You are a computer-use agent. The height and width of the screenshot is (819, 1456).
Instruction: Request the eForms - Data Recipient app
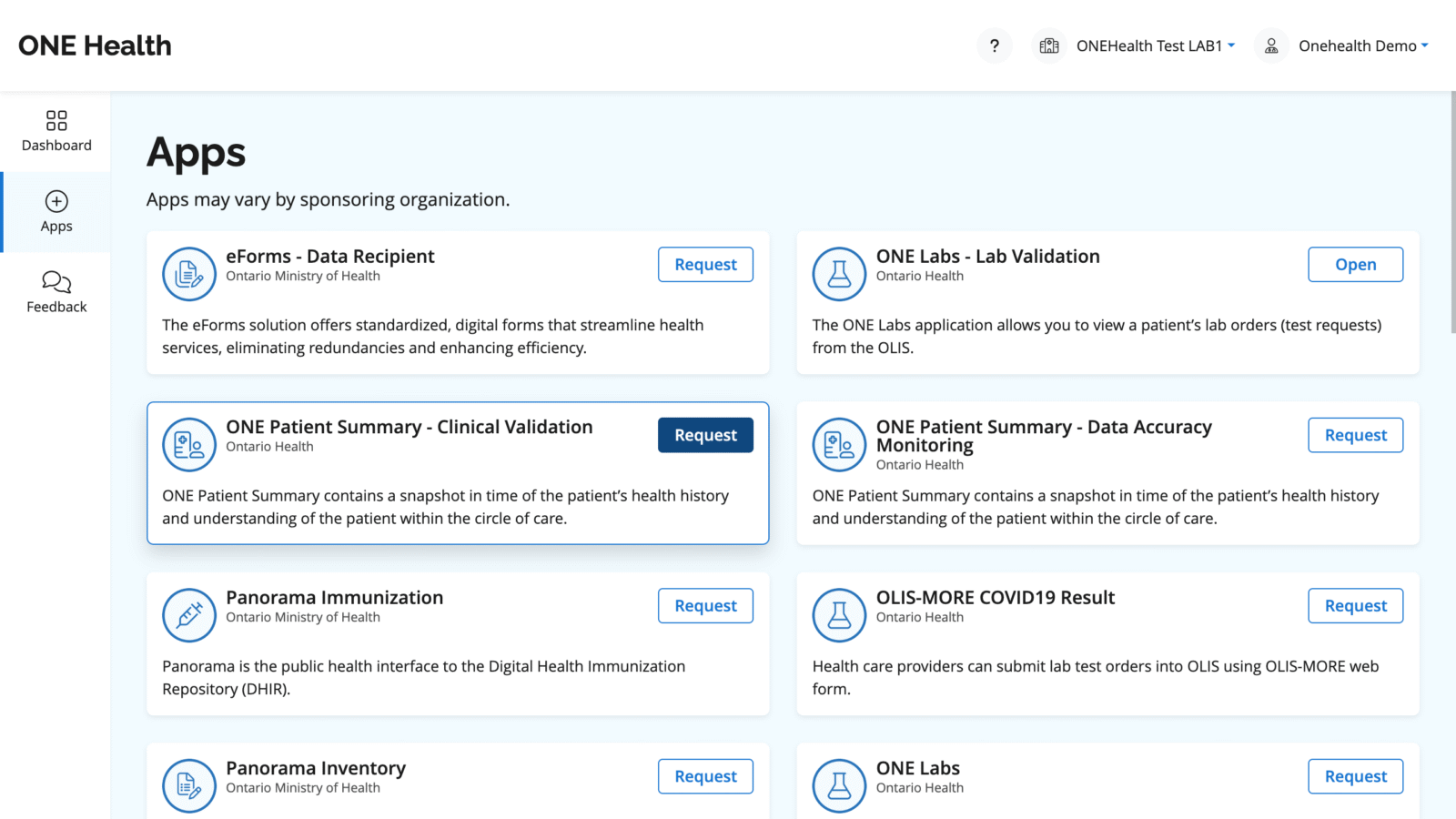(705, 265)
